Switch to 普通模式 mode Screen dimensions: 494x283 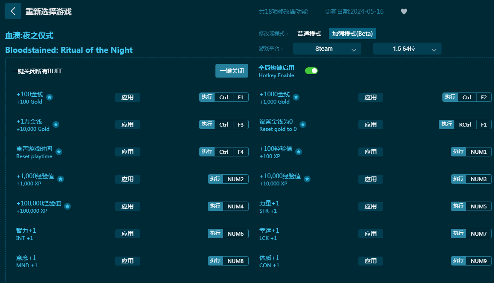point(309,34)
